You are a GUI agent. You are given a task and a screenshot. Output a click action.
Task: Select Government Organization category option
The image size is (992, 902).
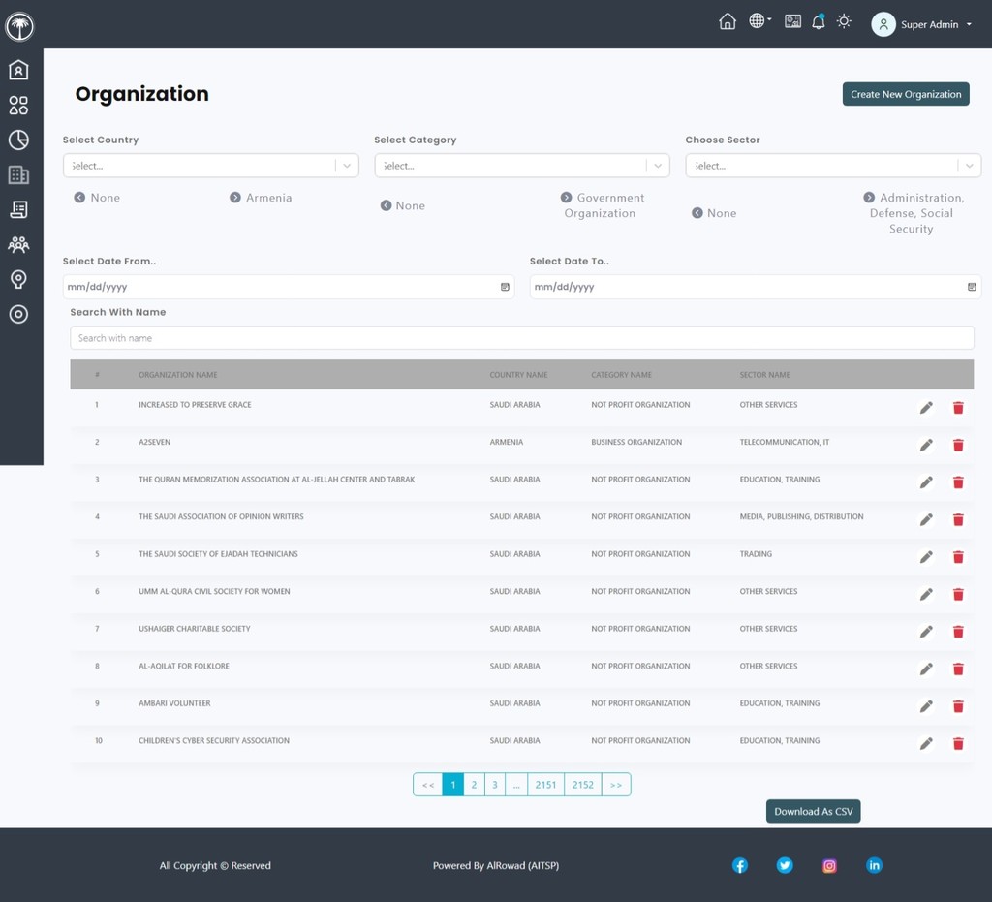(603, 205)
